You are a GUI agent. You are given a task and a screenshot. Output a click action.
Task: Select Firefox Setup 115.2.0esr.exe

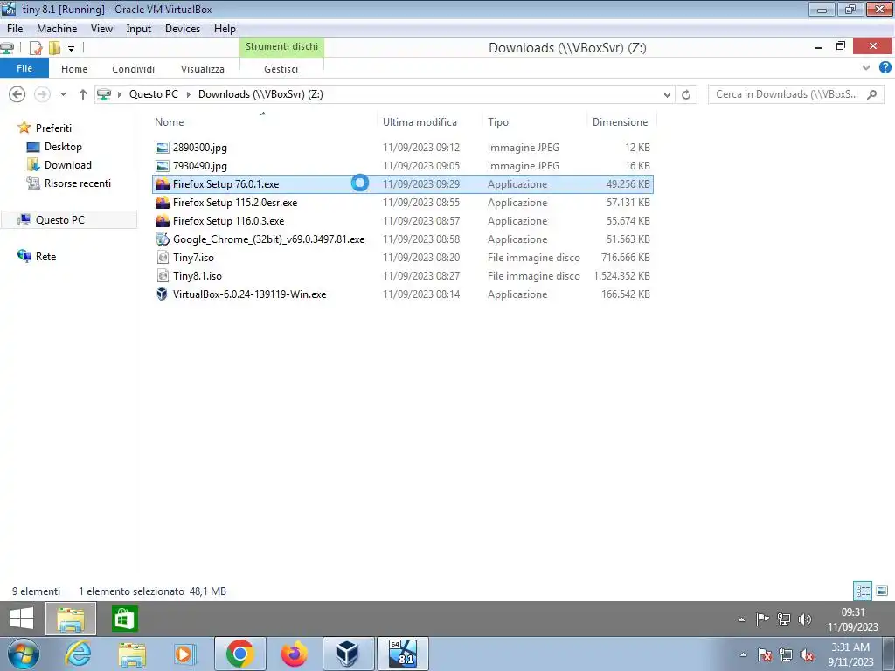(234, 203)
